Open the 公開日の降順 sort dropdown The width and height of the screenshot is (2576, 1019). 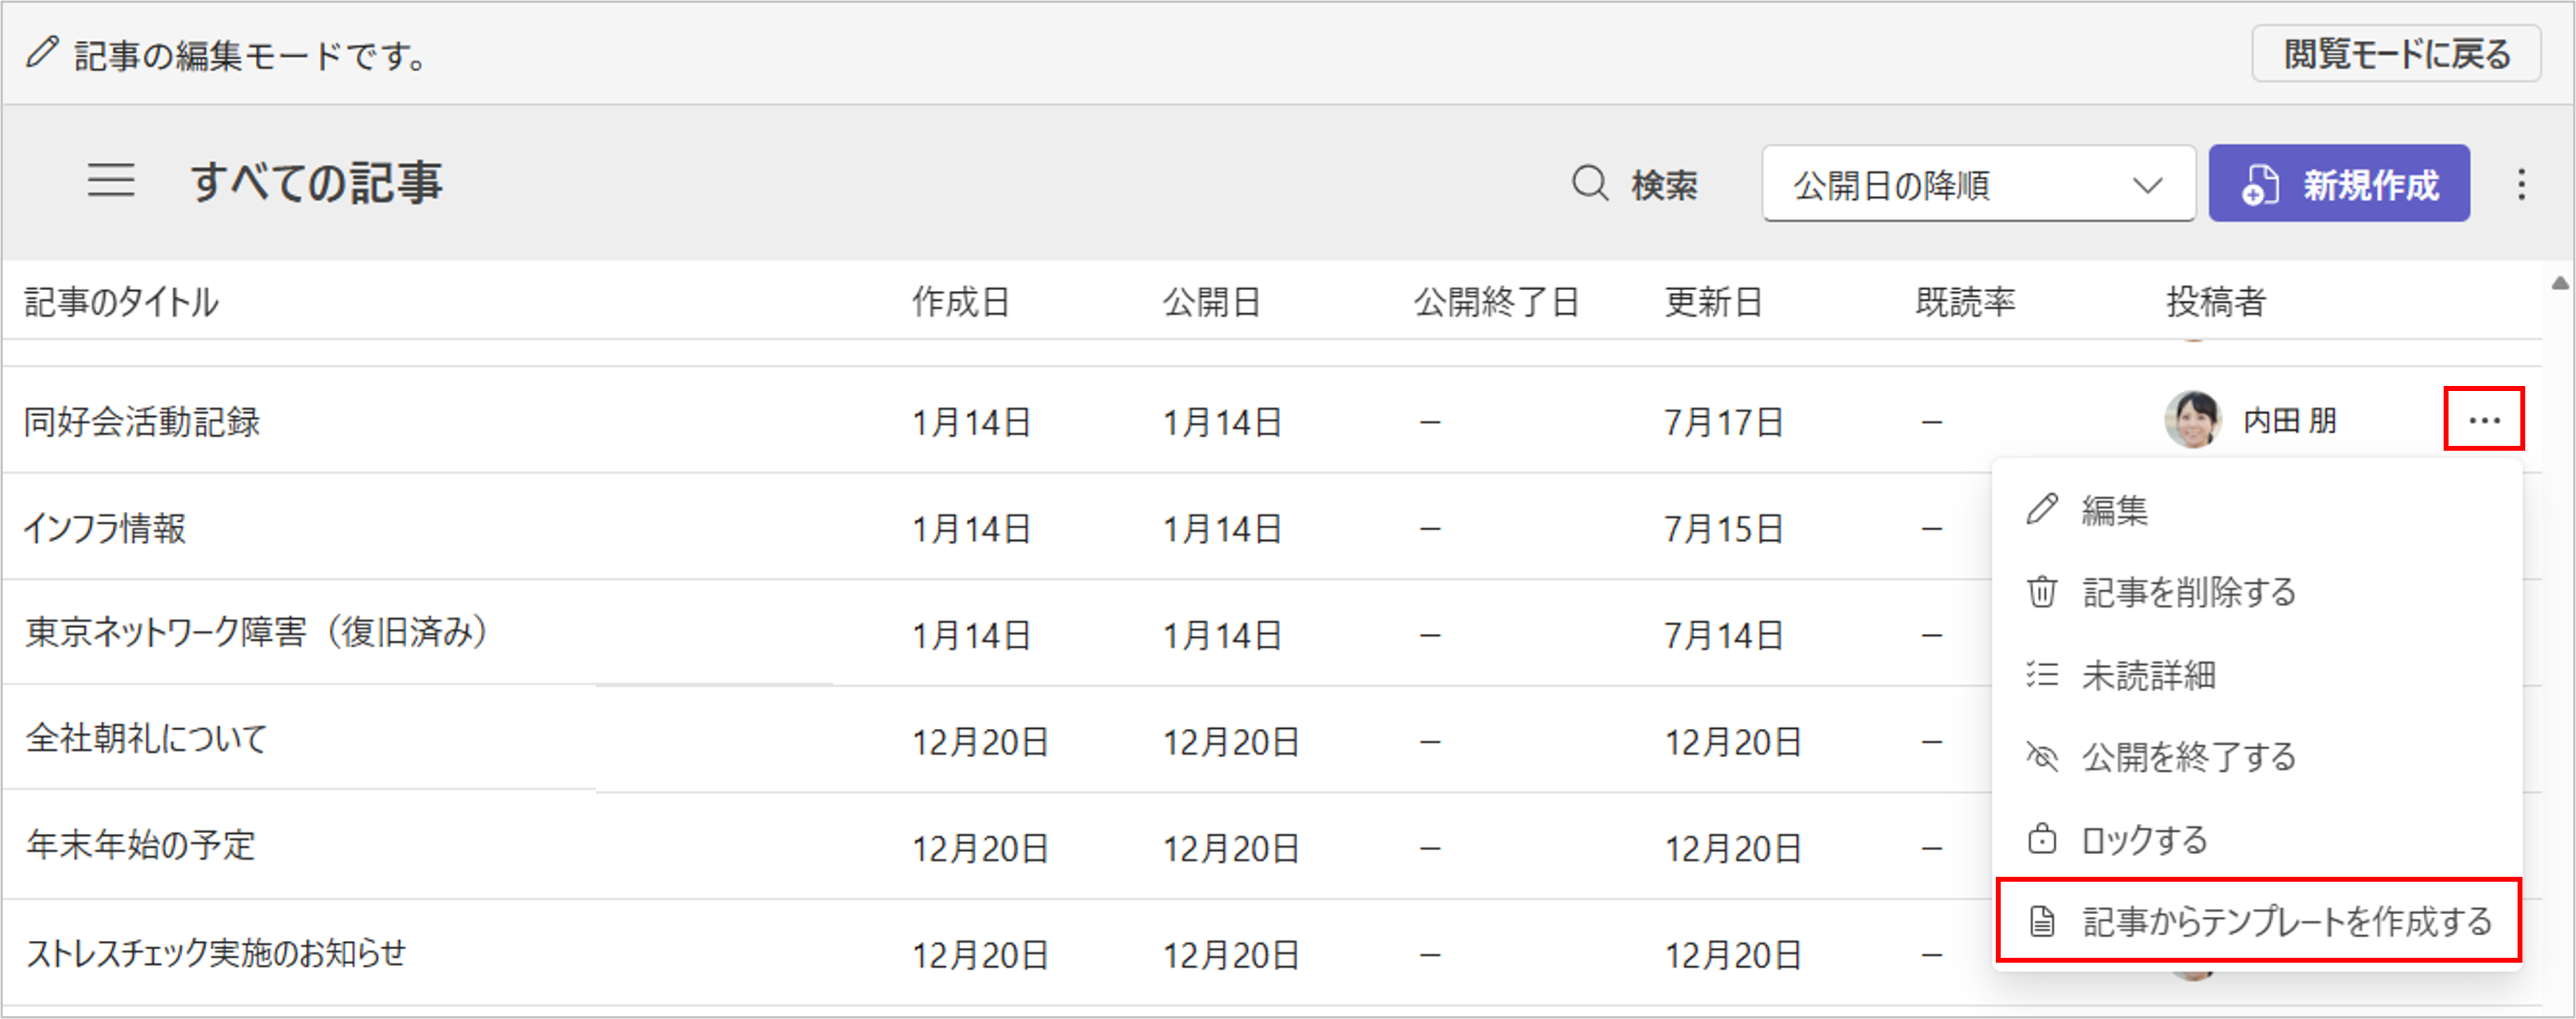(1978, 184)
